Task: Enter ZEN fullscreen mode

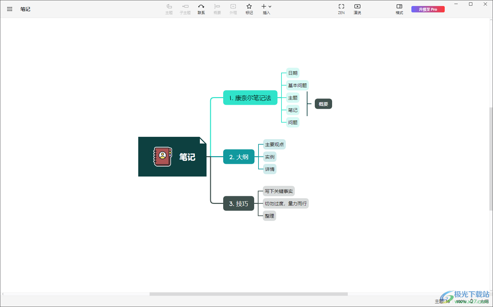Action: tap(341, 9)
